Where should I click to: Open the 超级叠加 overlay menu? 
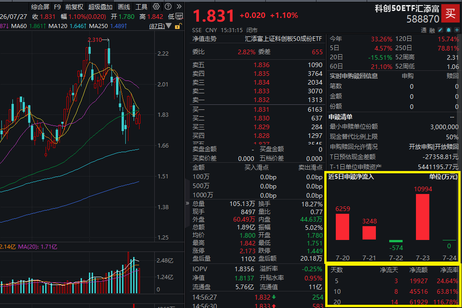point(100,7)
